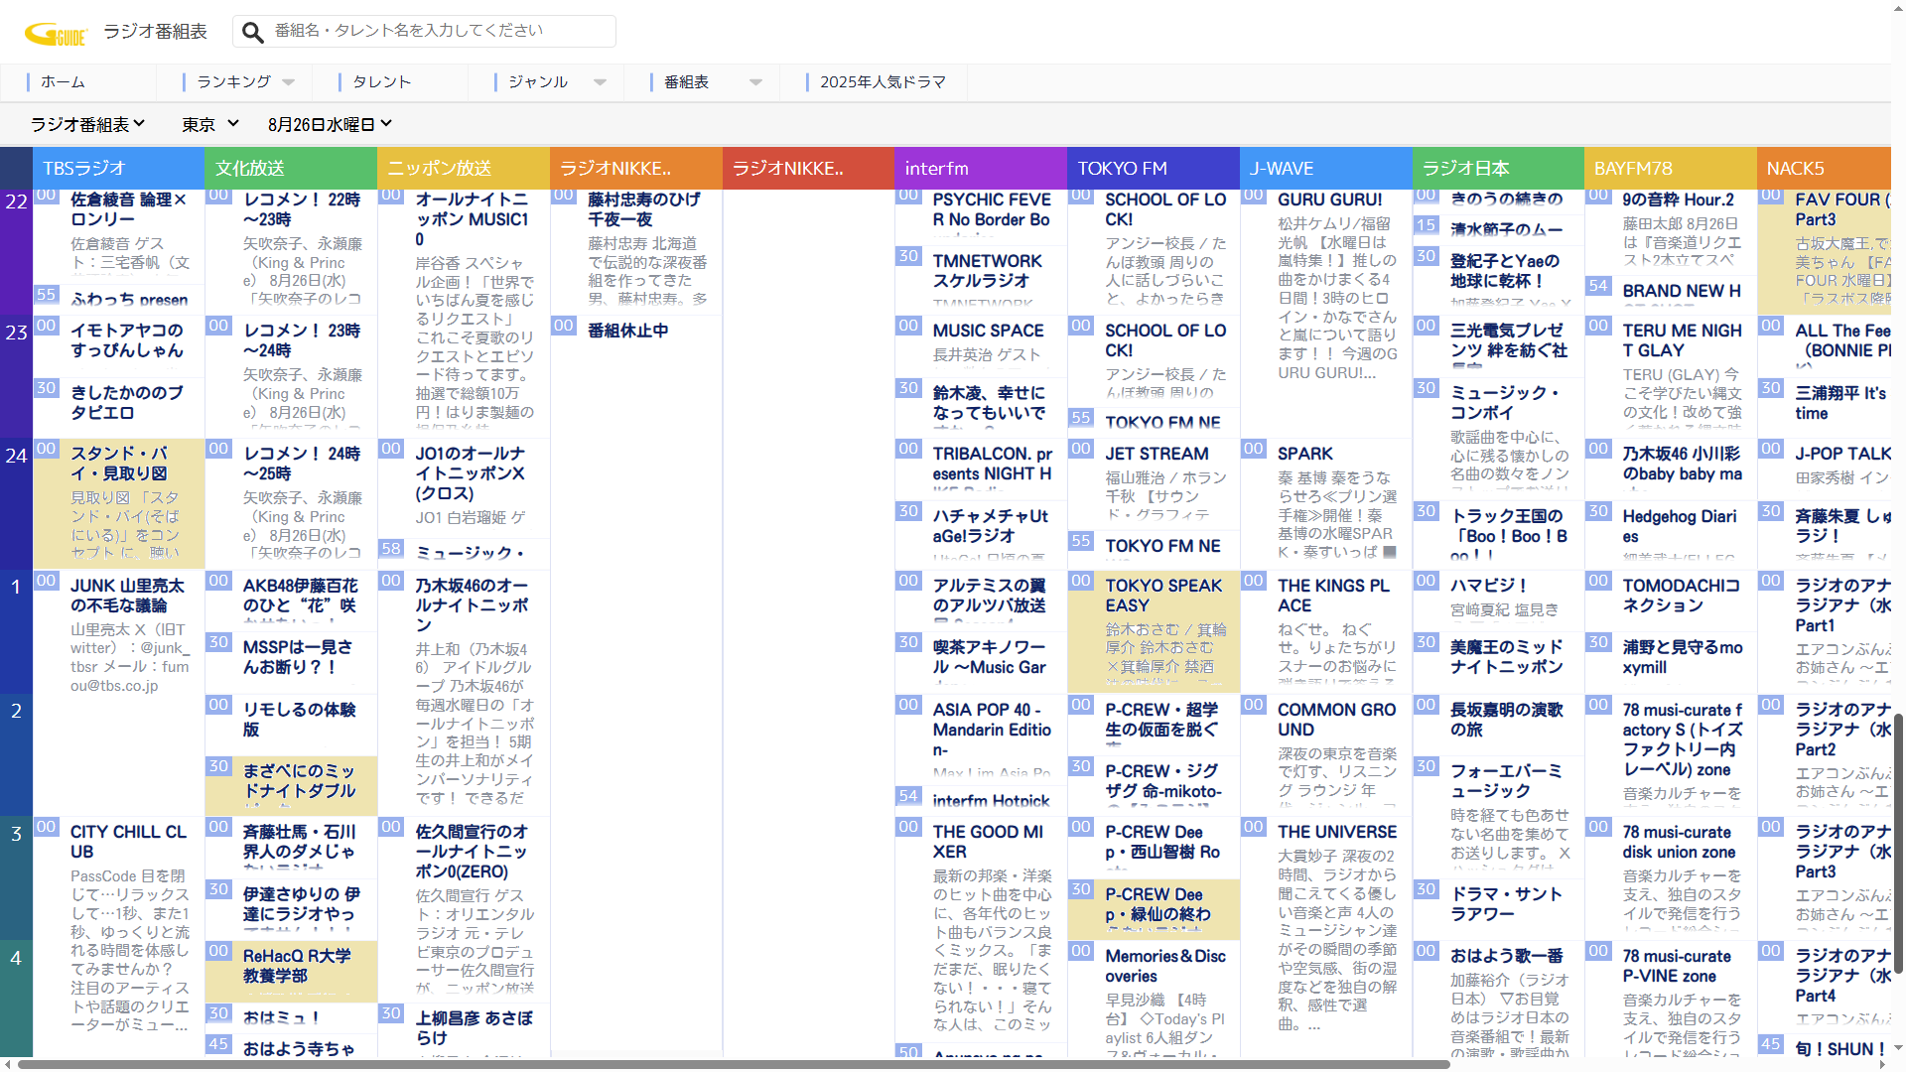
Task: Select the 文化放送 station header
Action: point(291,169)
